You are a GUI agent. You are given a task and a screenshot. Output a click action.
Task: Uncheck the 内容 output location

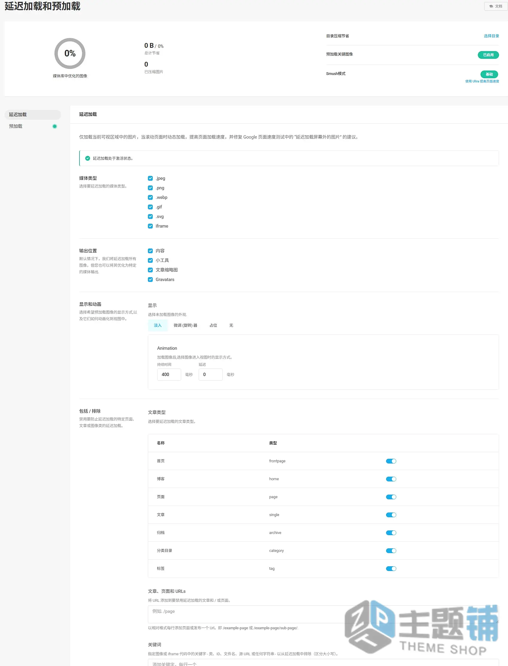click(x=150, y=251)
